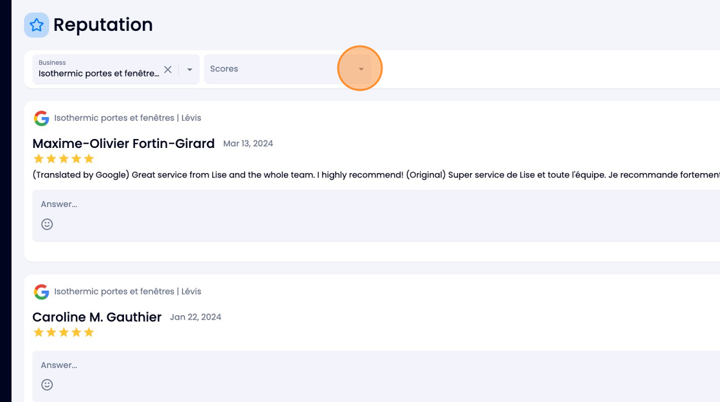Click the Reputation star icon
The height and width of the screenshot is (402, 720).
[x=36, y=25]
